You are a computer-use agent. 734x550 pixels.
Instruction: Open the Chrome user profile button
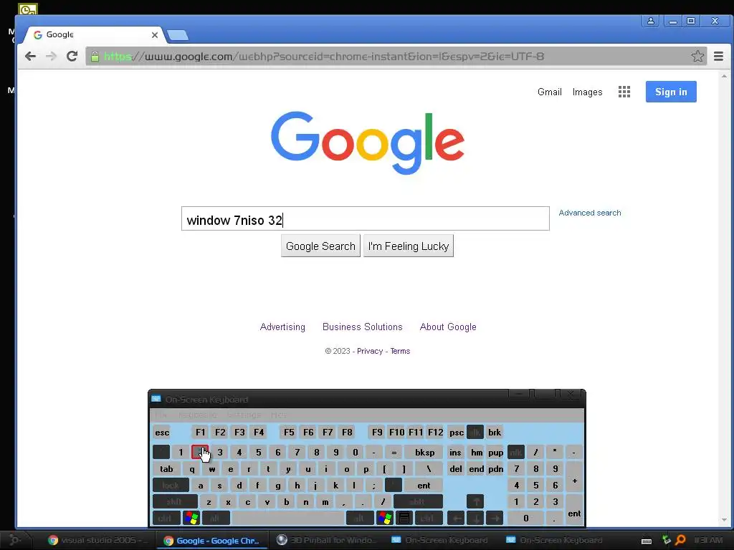(x=651, y=21)
